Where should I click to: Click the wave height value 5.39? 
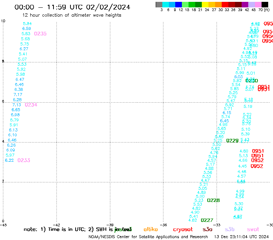pyautogui.click(x=245, y=134)
